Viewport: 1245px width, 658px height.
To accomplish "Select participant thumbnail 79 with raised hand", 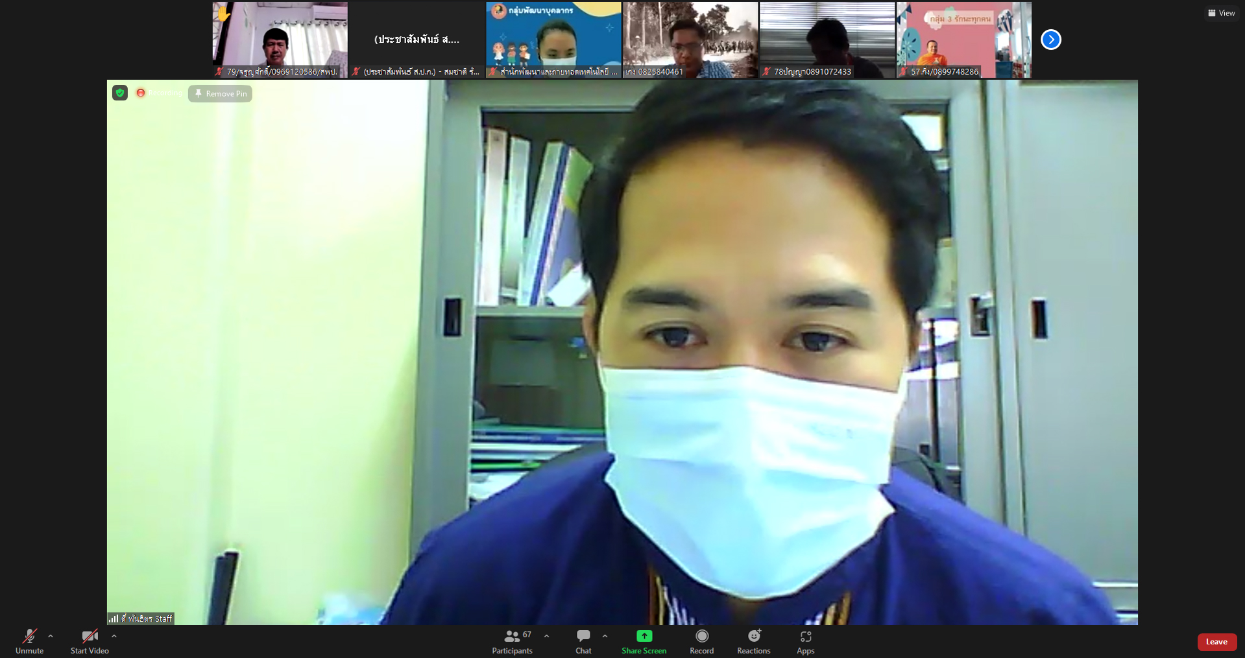I will [x=280, y=40].
